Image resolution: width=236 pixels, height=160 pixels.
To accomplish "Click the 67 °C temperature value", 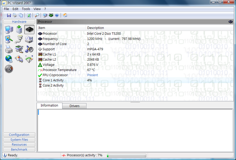I will (91, 70).
